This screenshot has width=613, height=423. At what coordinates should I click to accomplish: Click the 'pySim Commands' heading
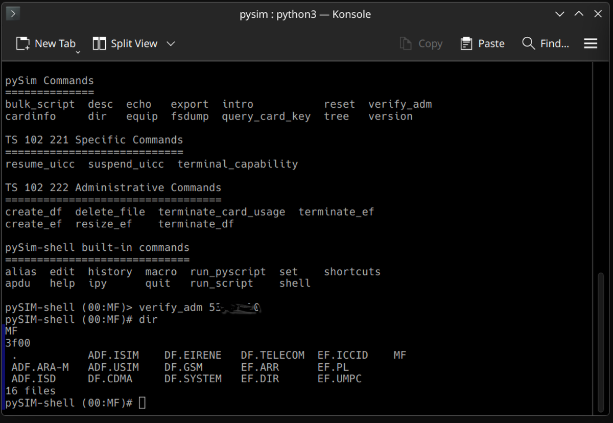pyautogui.click(x=50, y=81)
